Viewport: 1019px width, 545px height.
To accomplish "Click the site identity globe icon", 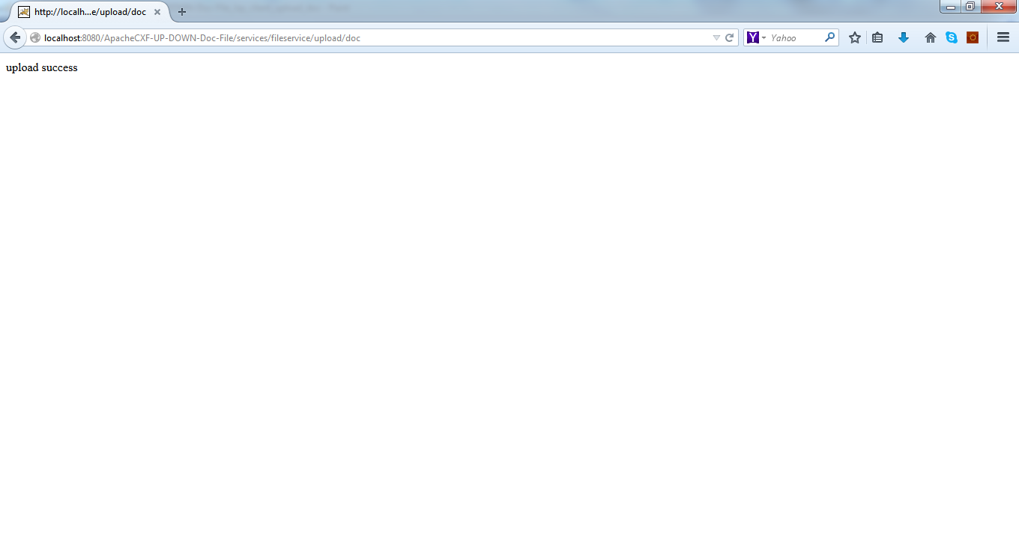I will coord(34,37).
